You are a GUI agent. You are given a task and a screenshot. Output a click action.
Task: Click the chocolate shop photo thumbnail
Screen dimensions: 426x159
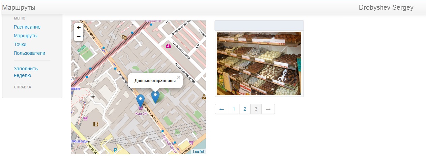click(259, 64)
